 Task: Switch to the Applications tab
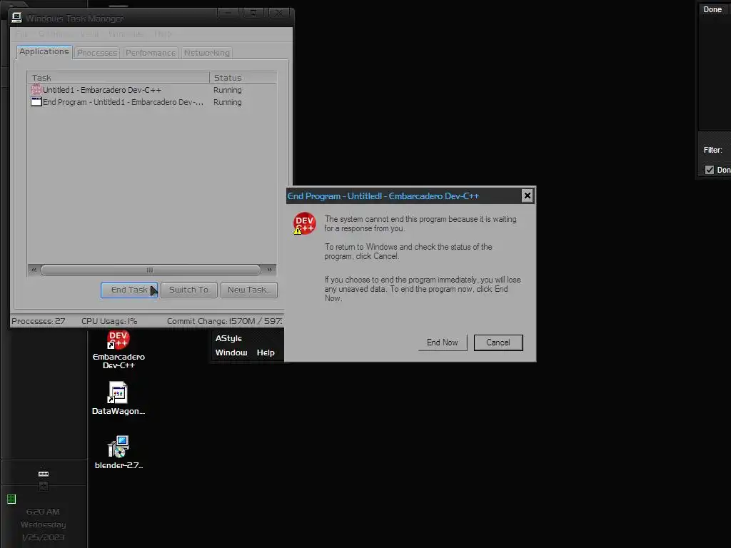pos(44,51)
